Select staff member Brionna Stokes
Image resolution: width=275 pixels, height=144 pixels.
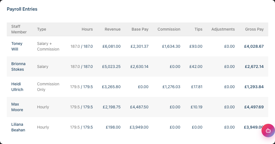coord(18,67)
